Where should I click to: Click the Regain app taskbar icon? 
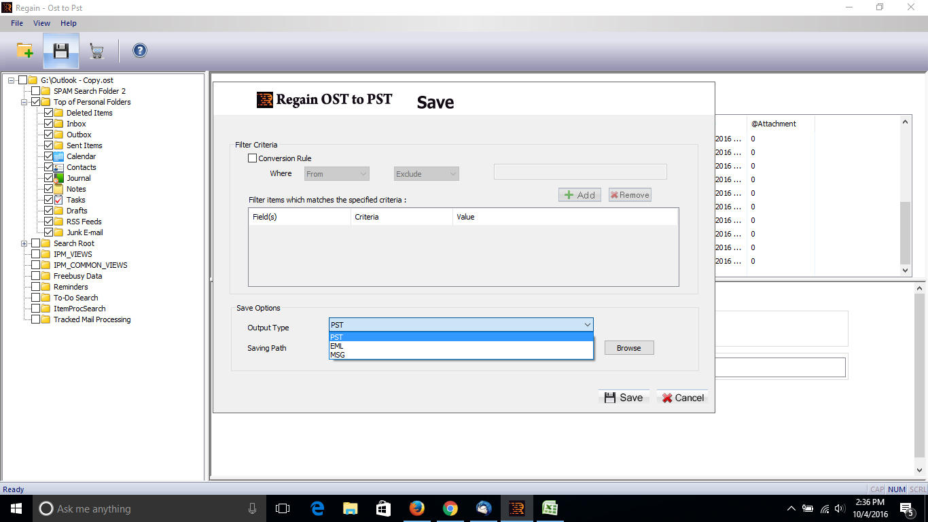517,508
